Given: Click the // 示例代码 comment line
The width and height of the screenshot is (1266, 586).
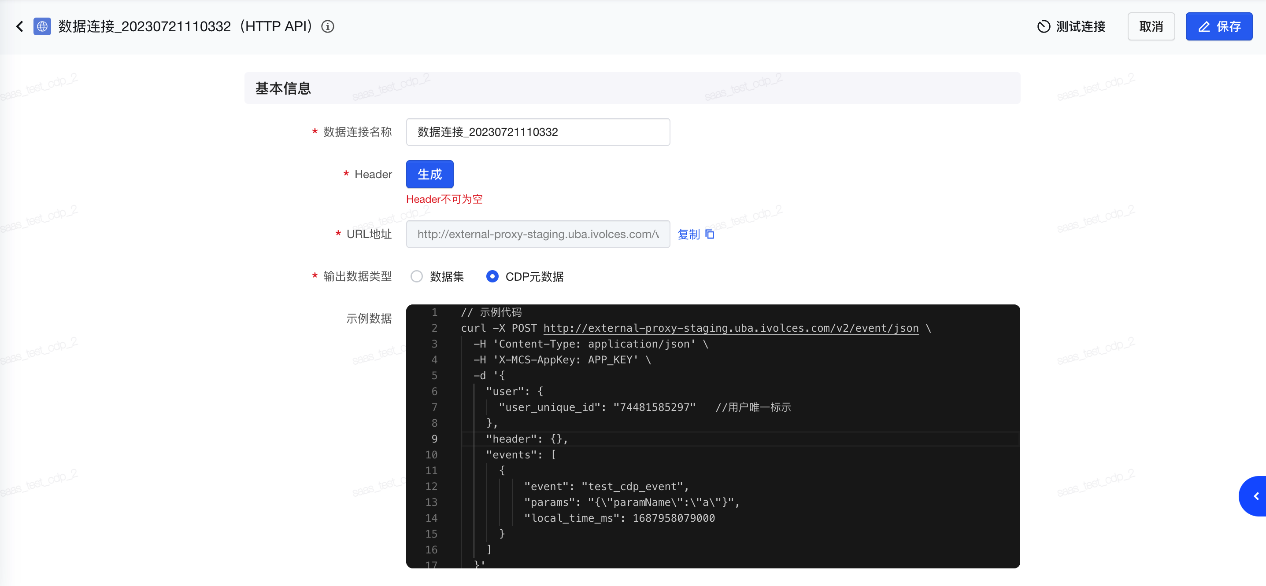Looking at the screenshot, I should click(x=492, y=312).
